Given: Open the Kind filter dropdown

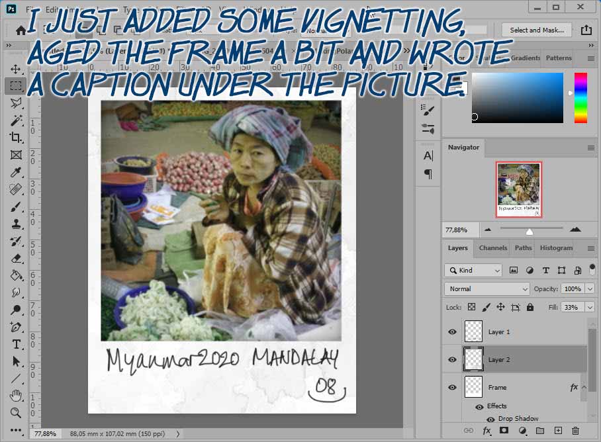Looking at the screenshot, I should pyautogui.click(x=473, y=271).
